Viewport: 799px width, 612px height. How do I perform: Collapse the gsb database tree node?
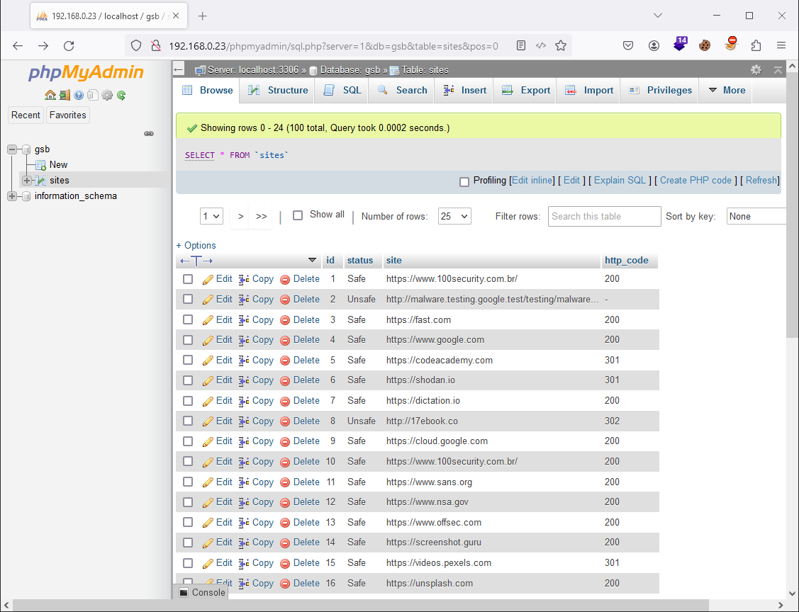(x=12, y=149)
